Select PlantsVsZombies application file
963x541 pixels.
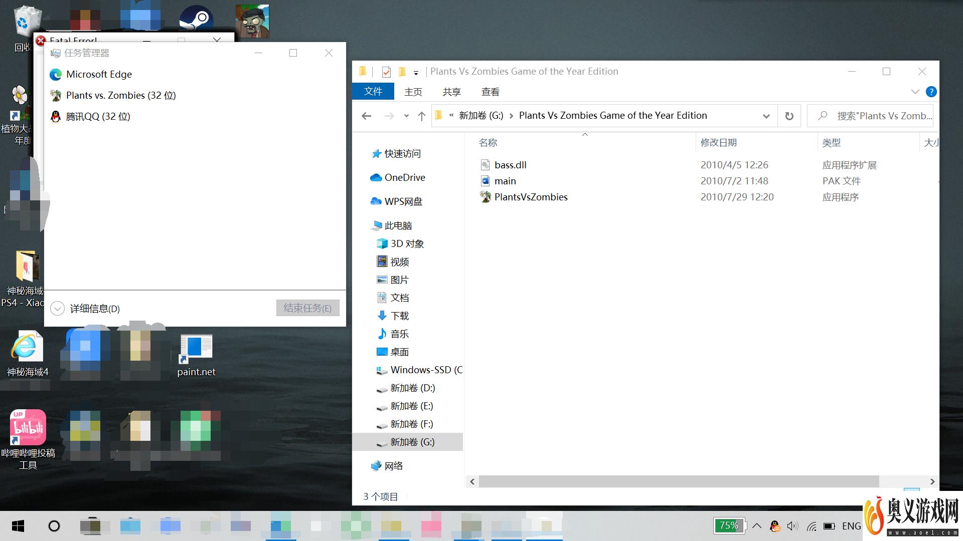pyautogui.click(x=531, y=197)
